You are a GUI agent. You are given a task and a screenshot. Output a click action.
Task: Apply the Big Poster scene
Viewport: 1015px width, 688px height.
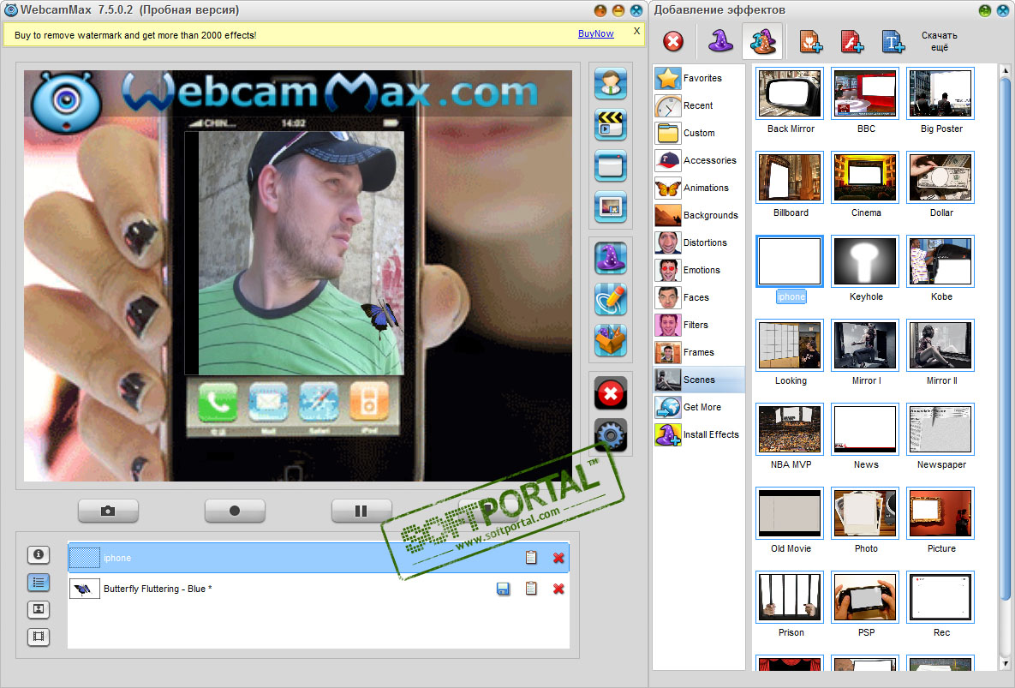pyautogui.click(x=940, y=94)
